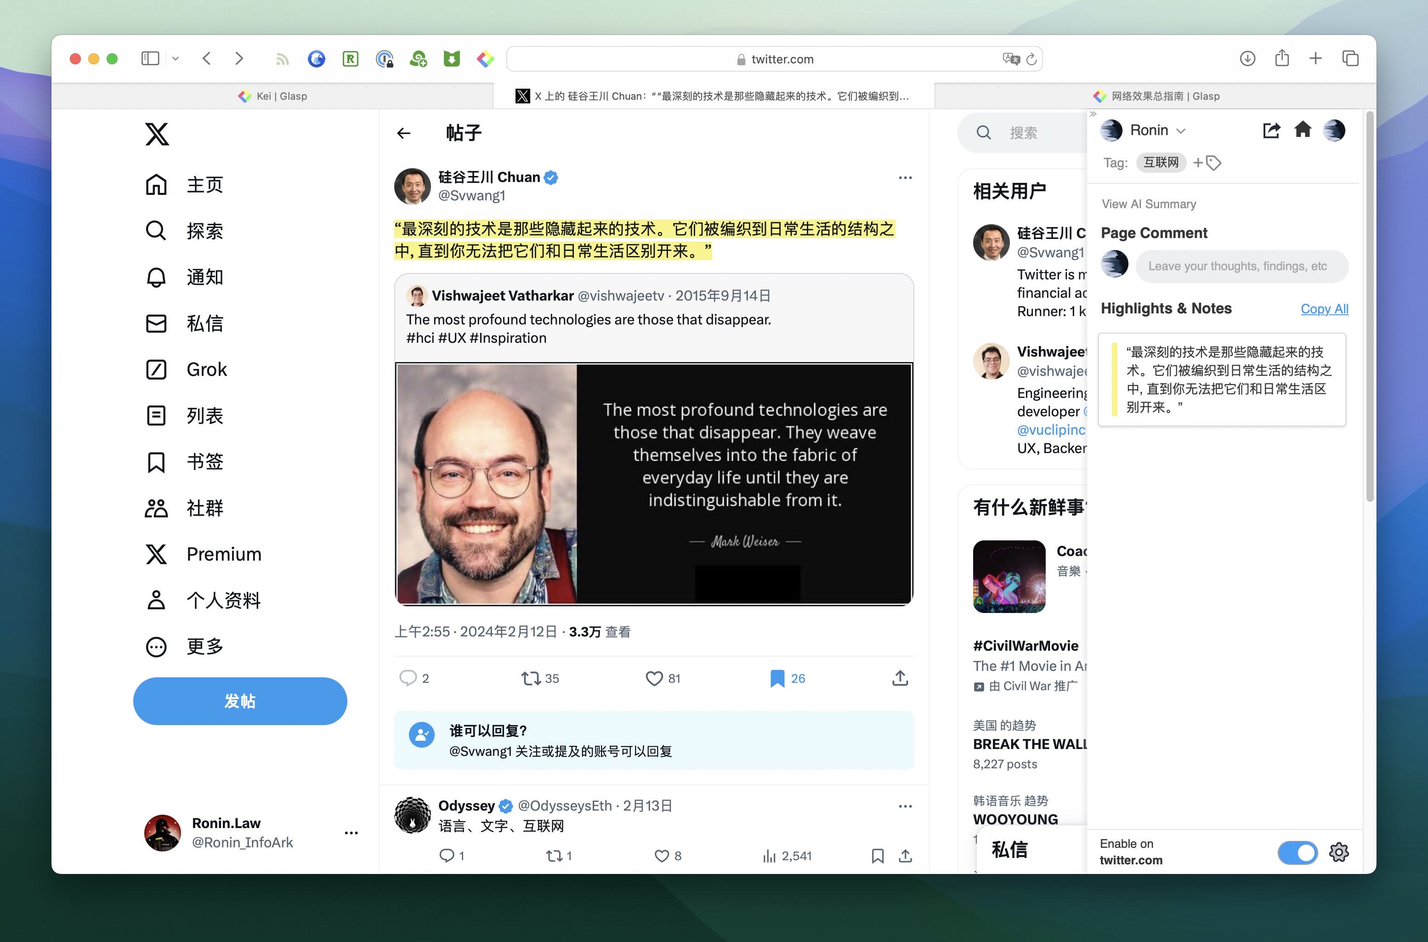Screen dimensions: 1428x942
Task: Open Glasp settings gear icon
Action: pos(1338,852)
